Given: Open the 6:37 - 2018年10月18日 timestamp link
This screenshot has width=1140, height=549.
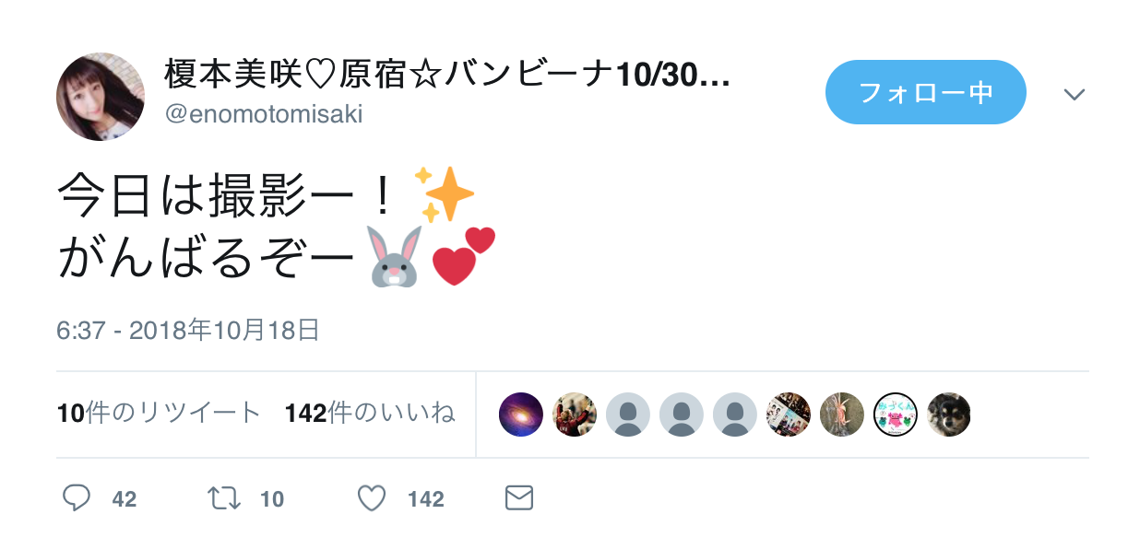Looking at the screenshot, I should (188, 331).
